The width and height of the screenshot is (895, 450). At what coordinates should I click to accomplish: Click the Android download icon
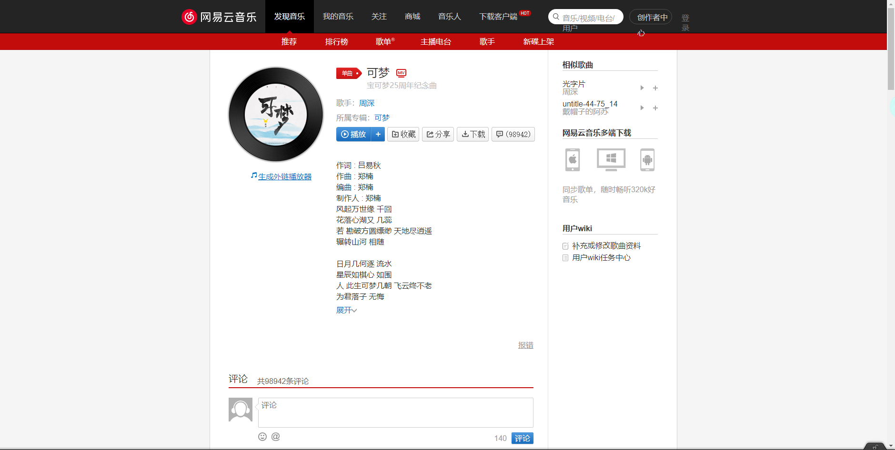647,160
